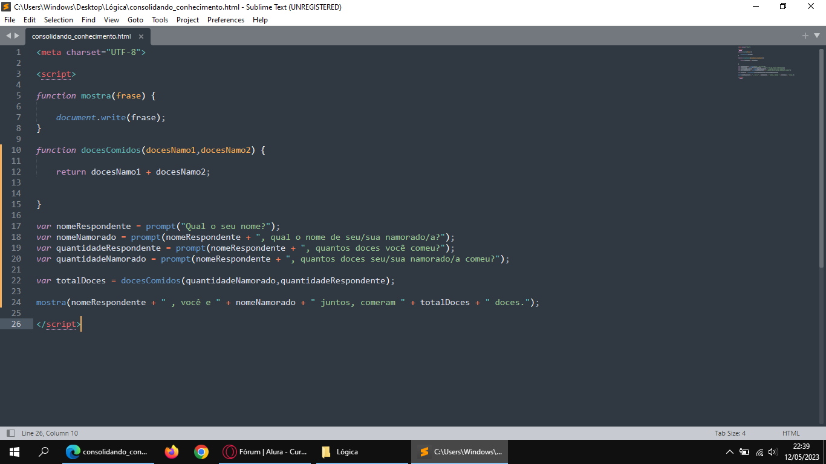This screenshot has height=464, width=826.
Task: Select Sublime Text taskbar button
Action: click(x=460, y=451)
